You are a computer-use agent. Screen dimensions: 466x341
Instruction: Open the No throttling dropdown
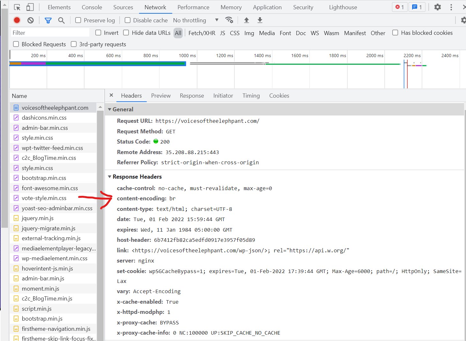196,20
